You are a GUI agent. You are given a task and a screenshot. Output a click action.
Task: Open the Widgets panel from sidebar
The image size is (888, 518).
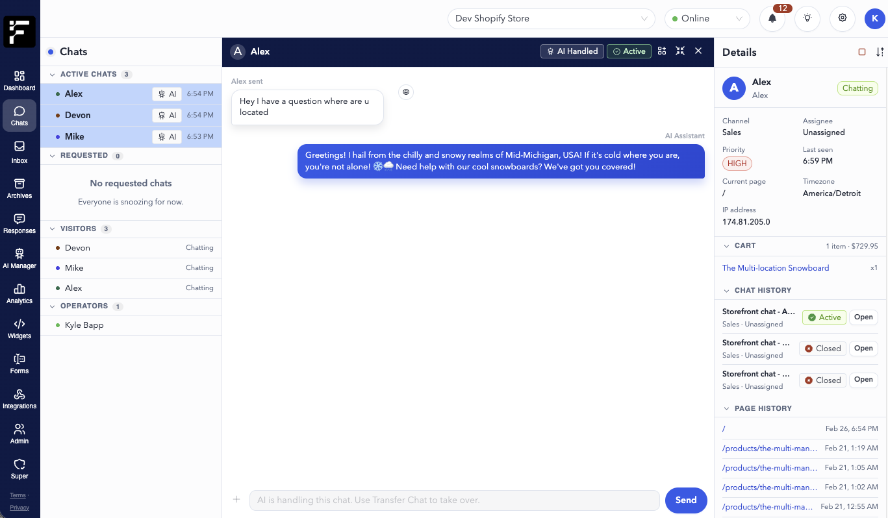[x=19, y=329]
